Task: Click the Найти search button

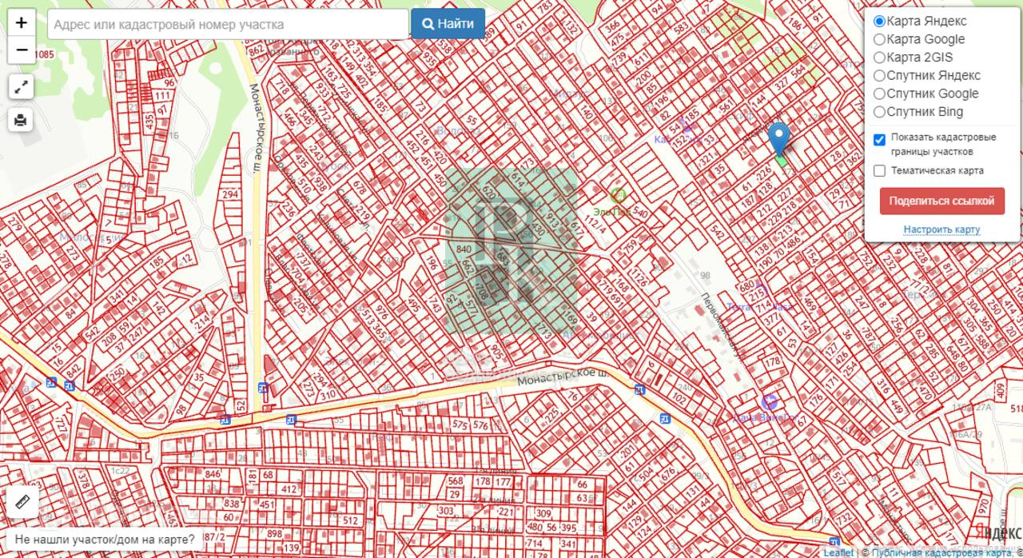Action: tap(448, 24)
